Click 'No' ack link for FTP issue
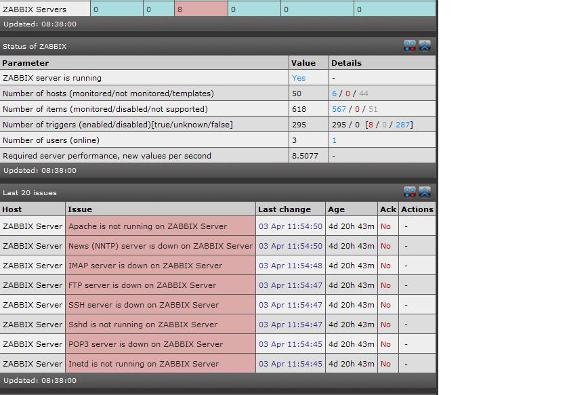569x395 pixels. pos(385,285)
